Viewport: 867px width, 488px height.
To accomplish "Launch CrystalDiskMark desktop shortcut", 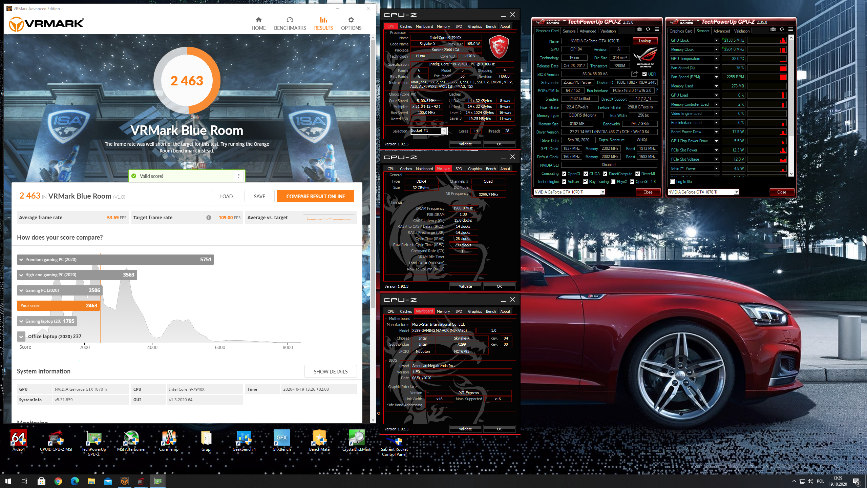I will tap(357, 440).
